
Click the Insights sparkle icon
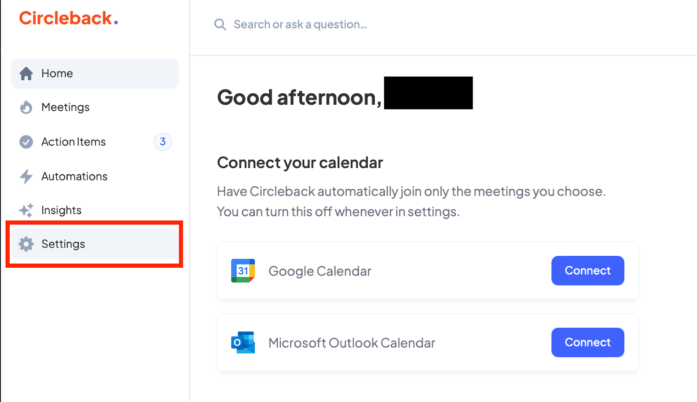pyautogui.click(x=26, y=210)
